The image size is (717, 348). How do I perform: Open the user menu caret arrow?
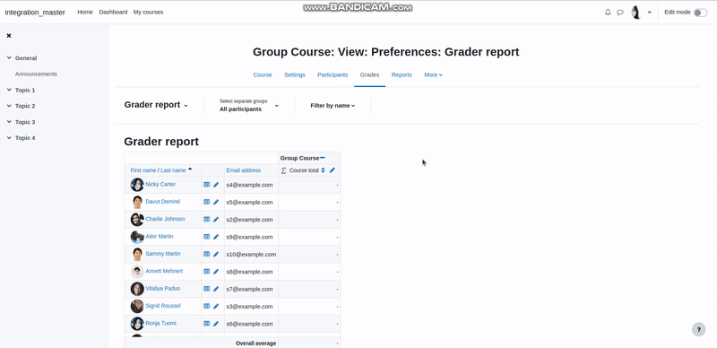tap(649, 13)
